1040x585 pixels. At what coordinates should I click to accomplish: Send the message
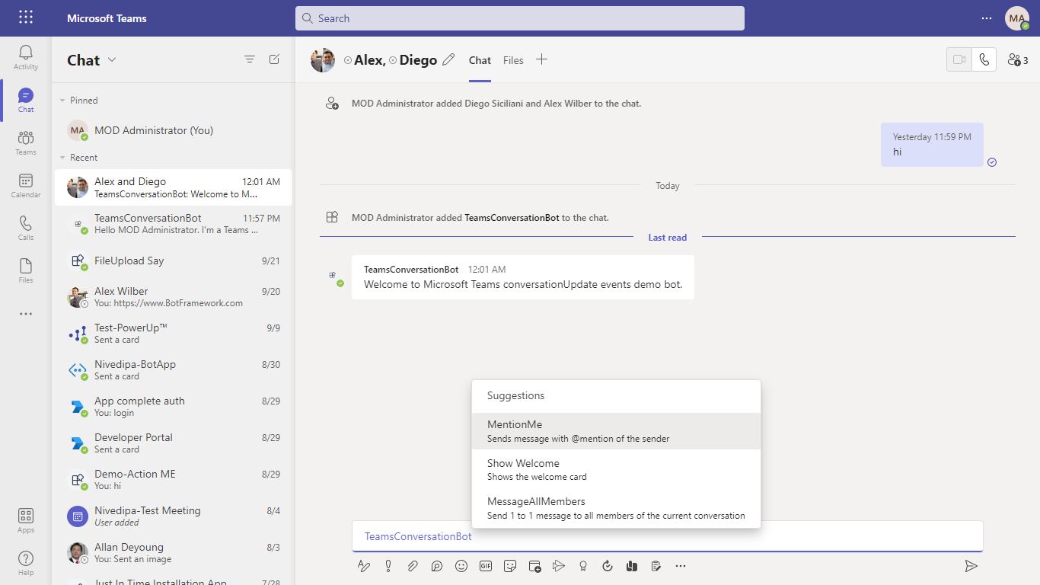tap(971, 566)
